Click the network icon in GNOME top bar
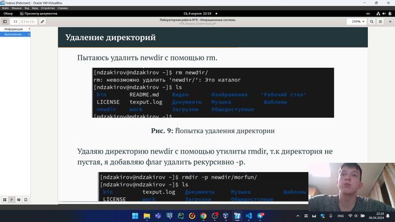Image resolution: width=395 pixels, height=222 pixels. coord(378,14)
